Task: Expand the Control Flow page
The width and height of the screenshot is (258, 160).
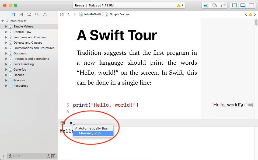Action: 6,32
